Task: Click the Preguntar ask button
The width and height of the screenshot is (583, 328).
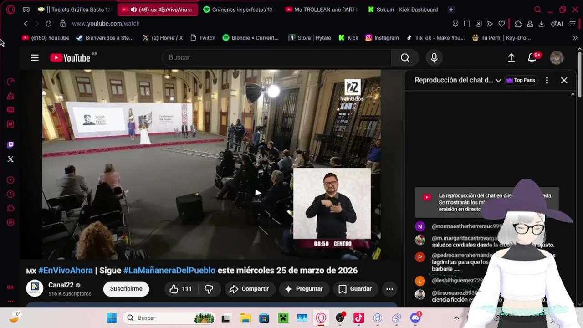Action: [304, 289]
